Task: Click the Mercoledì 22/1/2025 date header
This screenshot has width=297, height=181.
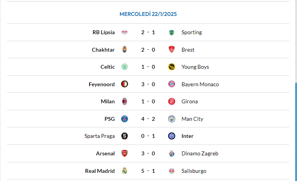Action: click(148, 14)
